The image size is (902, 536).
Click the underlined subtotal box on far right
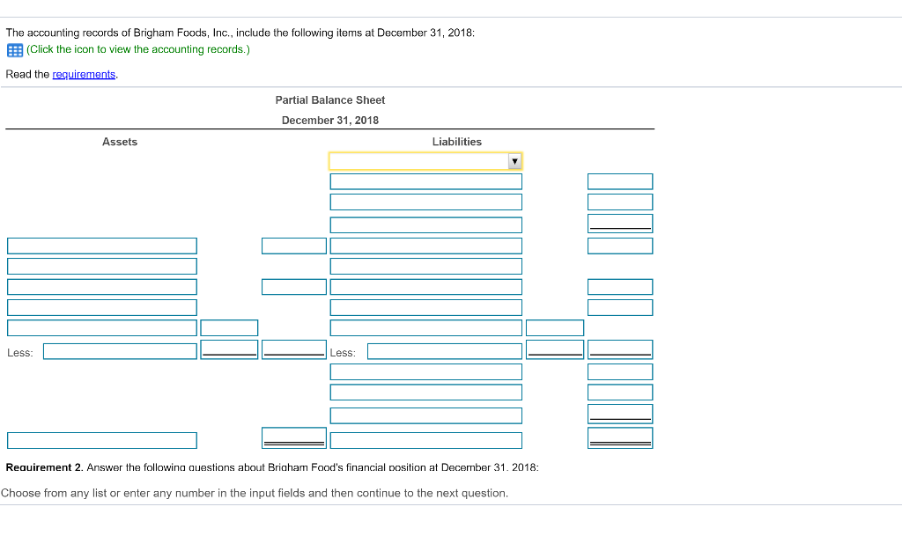[x=620, y=223]
